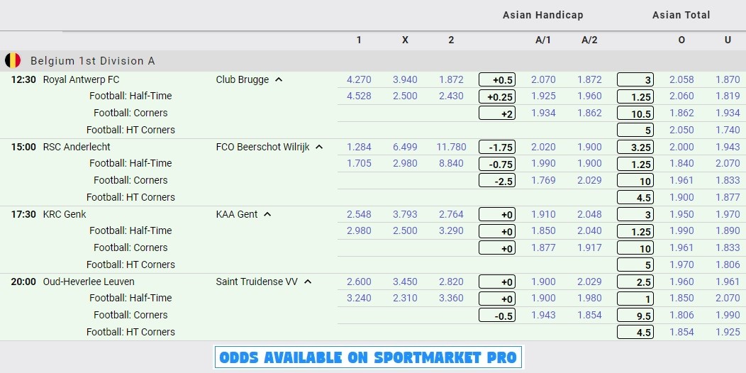Collapse the FCO Beerschot Wilrijk match rows
The height and width of the screenshot is (373, 746).
tap(319, 147)
